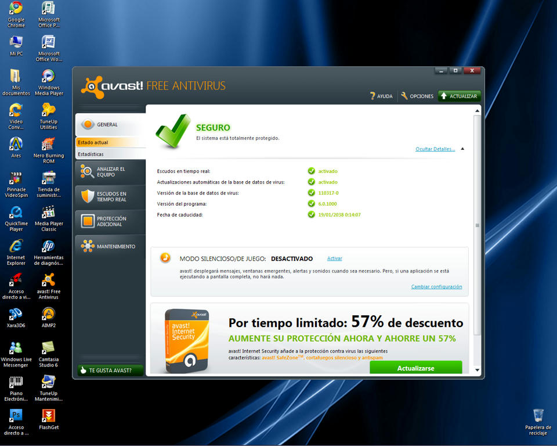Open Acceso directo a vi... desktop icon
Screen dimensions: 557x446
pos(16,286)
